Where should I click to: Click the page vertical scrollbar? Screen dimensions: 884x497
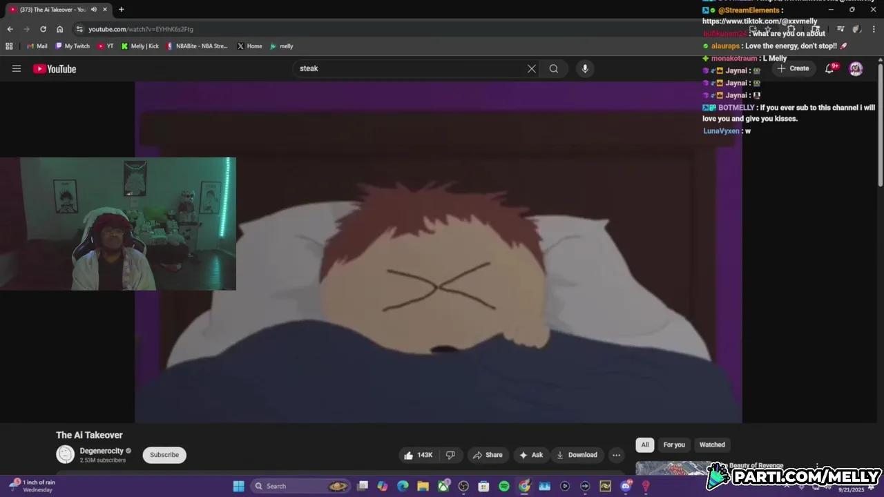tap(881, 124)
